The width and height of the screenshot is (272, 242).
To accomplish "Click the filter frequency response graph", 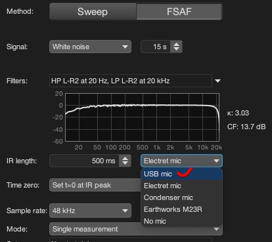I will pyautogui.click(x=142, y=117).
